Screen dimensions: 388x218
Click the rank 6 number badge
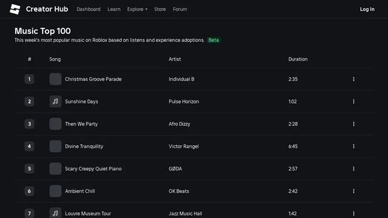coord(29,191)
